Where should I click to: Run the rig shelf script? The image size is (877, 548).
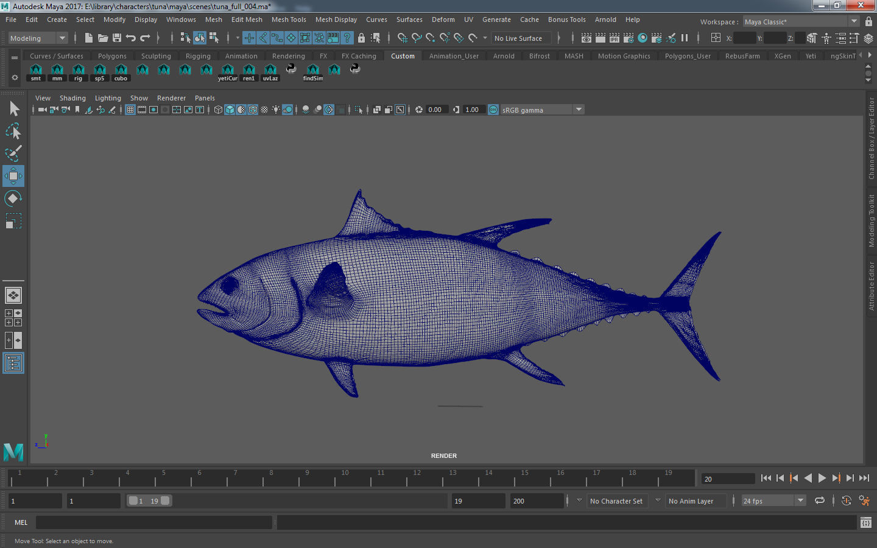[79, 72]
